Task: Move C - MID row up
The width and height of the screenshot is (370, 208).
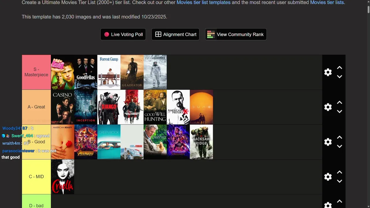Action: pos(340,172)
